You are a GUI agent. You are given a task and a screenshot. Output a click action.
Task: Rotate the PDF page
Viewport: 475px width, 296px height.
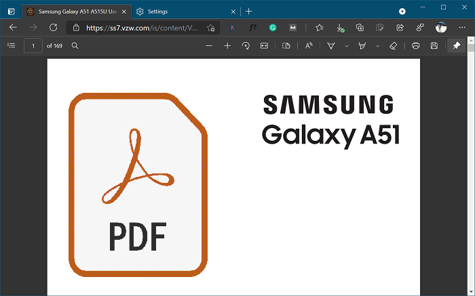coord(246,46)
